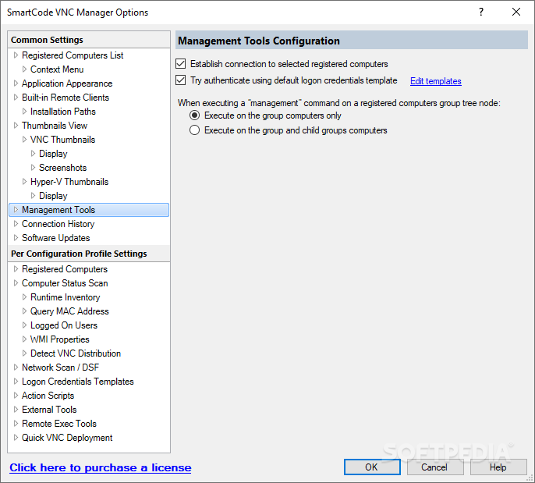Open Installation Paths page
Screen dimensions: 535x483
62,112
